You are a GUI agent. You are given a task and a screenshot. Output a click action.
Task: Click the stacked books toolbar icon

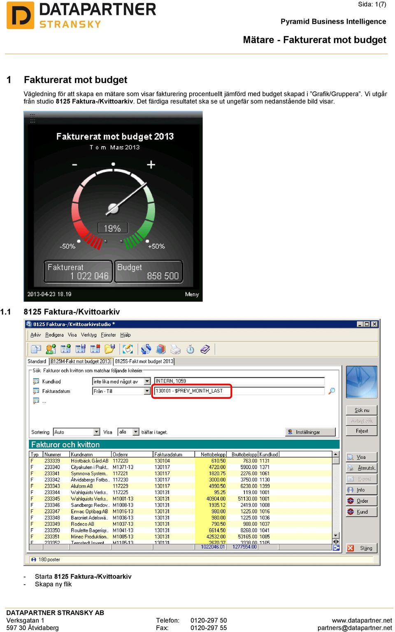tap(161, 349)
